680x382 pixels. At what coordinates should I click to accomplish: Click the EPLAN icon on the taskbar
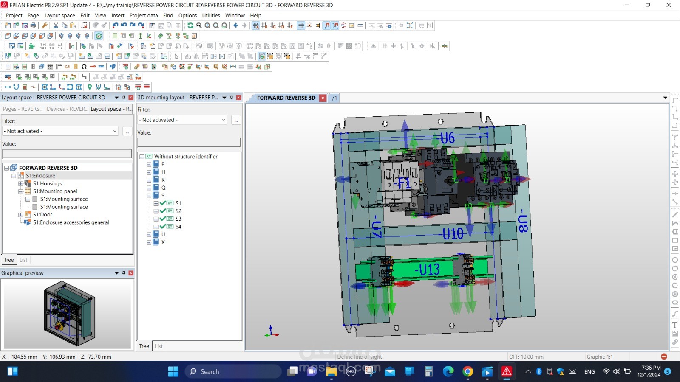pyautogui.click(x=507, y=372)
